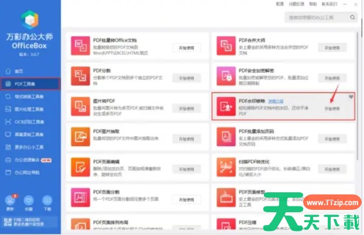
Task: Open 配置 in the top bar
Action: click(280, 4)
